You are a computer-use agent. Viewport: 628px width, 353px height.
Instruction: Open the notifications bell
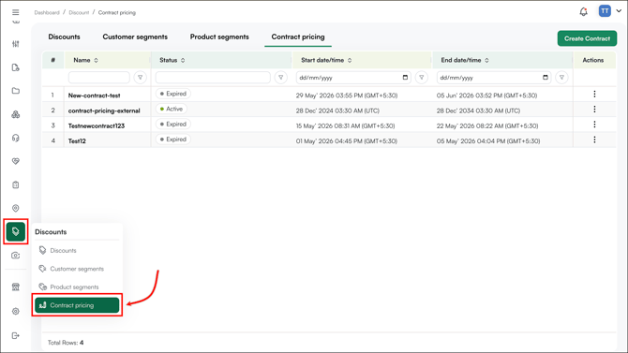pos(584,11)
